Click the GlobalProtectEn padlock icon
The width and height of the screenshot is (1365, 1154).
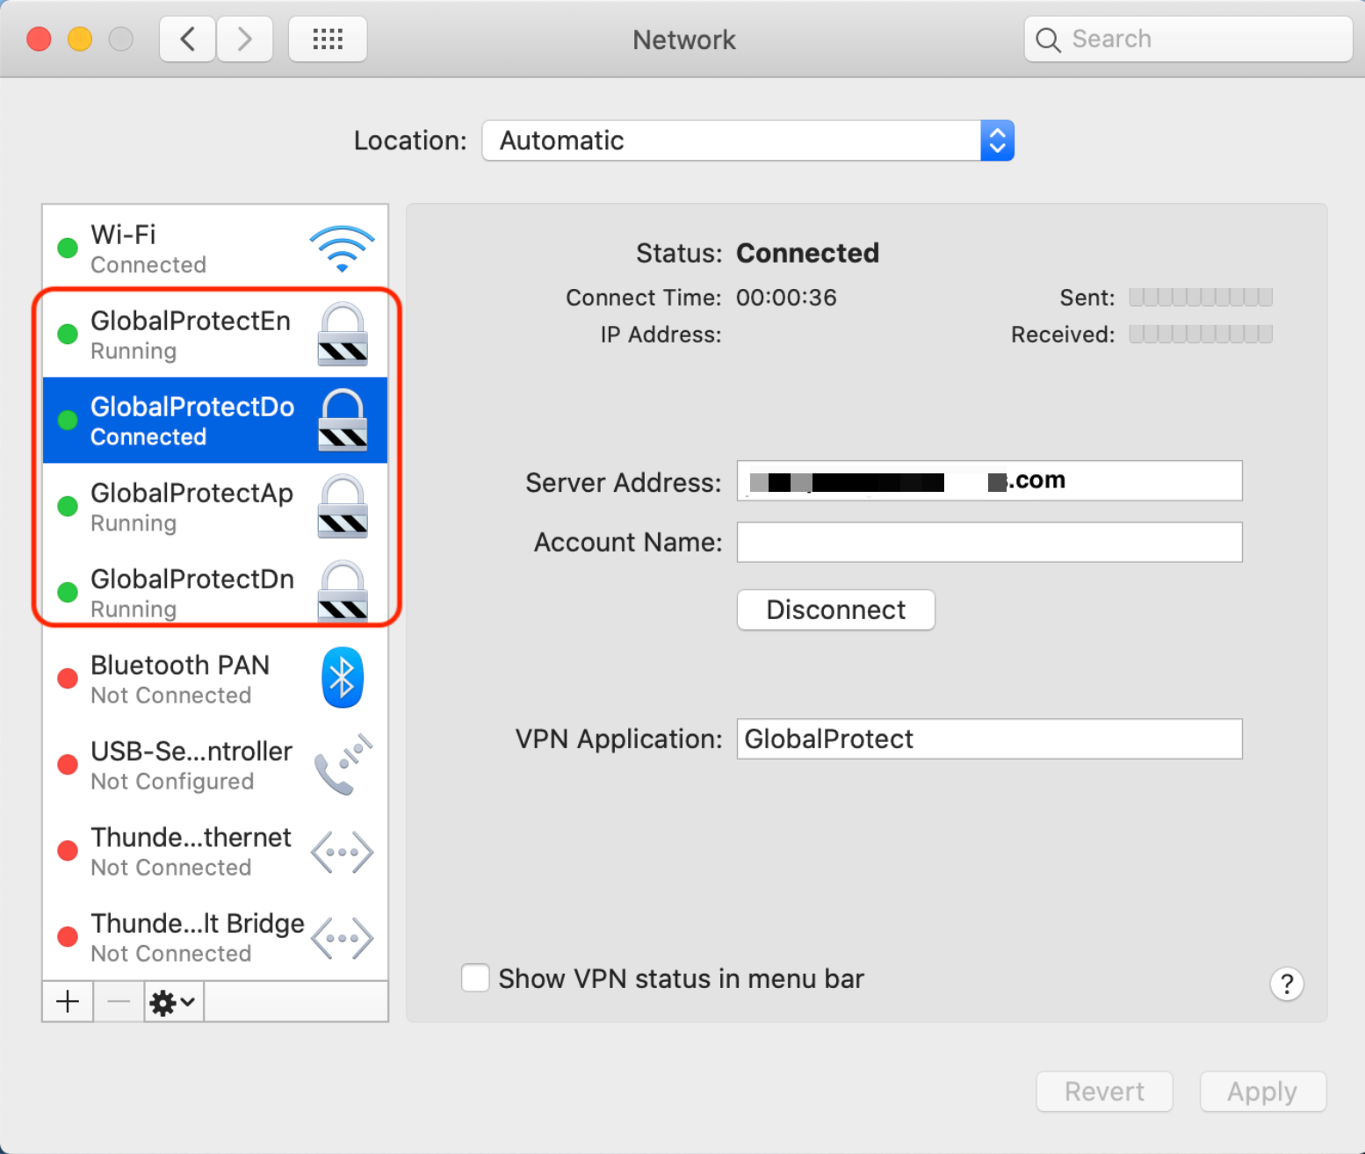[x=343, y=335]
